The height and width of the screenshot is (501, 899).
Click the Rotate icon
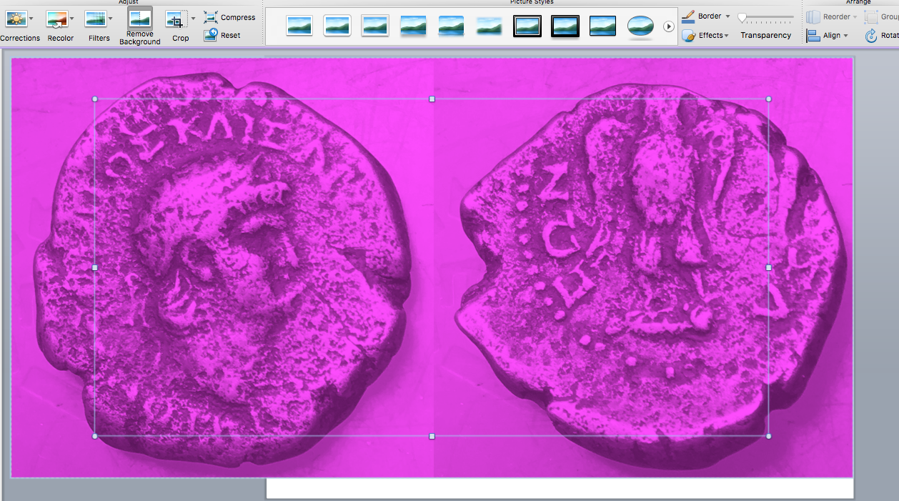tap(871, 35)
